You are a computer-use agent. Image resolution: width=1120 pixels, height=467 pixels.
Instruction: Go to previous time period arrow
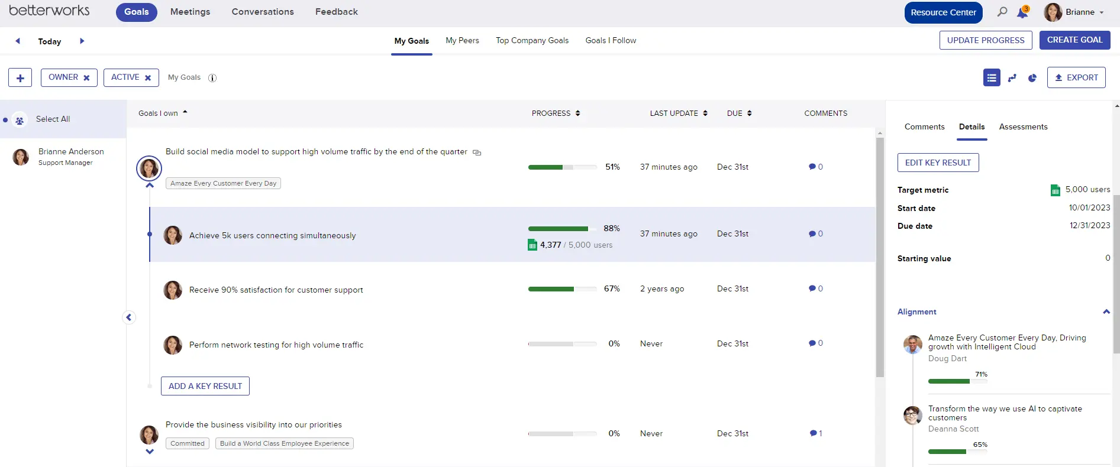[18, 41]
